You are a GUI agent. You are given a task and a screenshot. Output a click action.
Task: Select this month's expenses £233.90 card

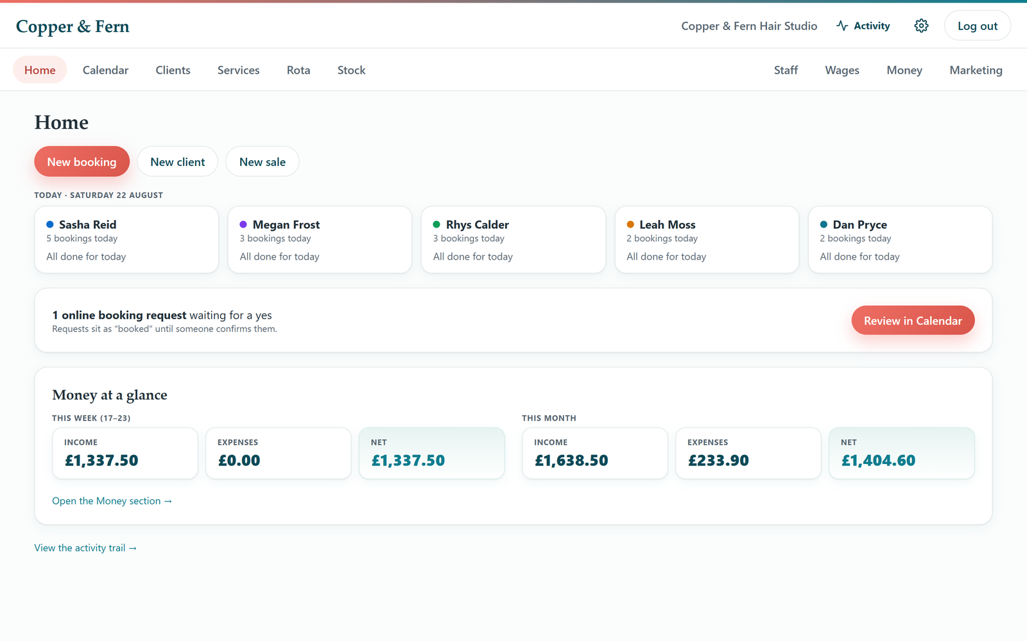[748, 453]
